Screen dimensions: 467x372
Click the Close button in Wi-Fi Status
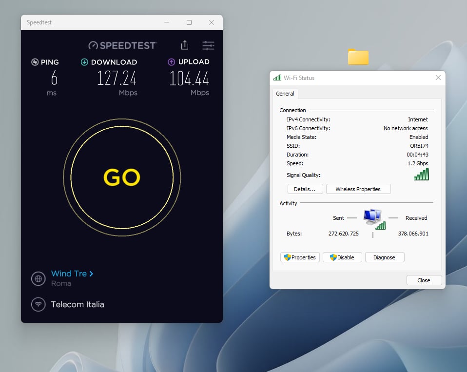424,280
